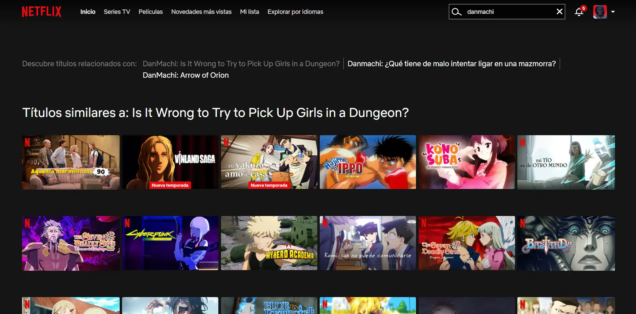Screen dimensions: 636x314
Task: Click the Descubre títulos relacionados con label
Action: pos(79,64)
